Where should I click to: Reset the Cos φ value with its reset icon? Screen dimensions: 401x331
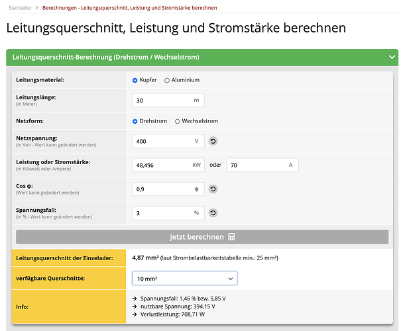(213, 189)
